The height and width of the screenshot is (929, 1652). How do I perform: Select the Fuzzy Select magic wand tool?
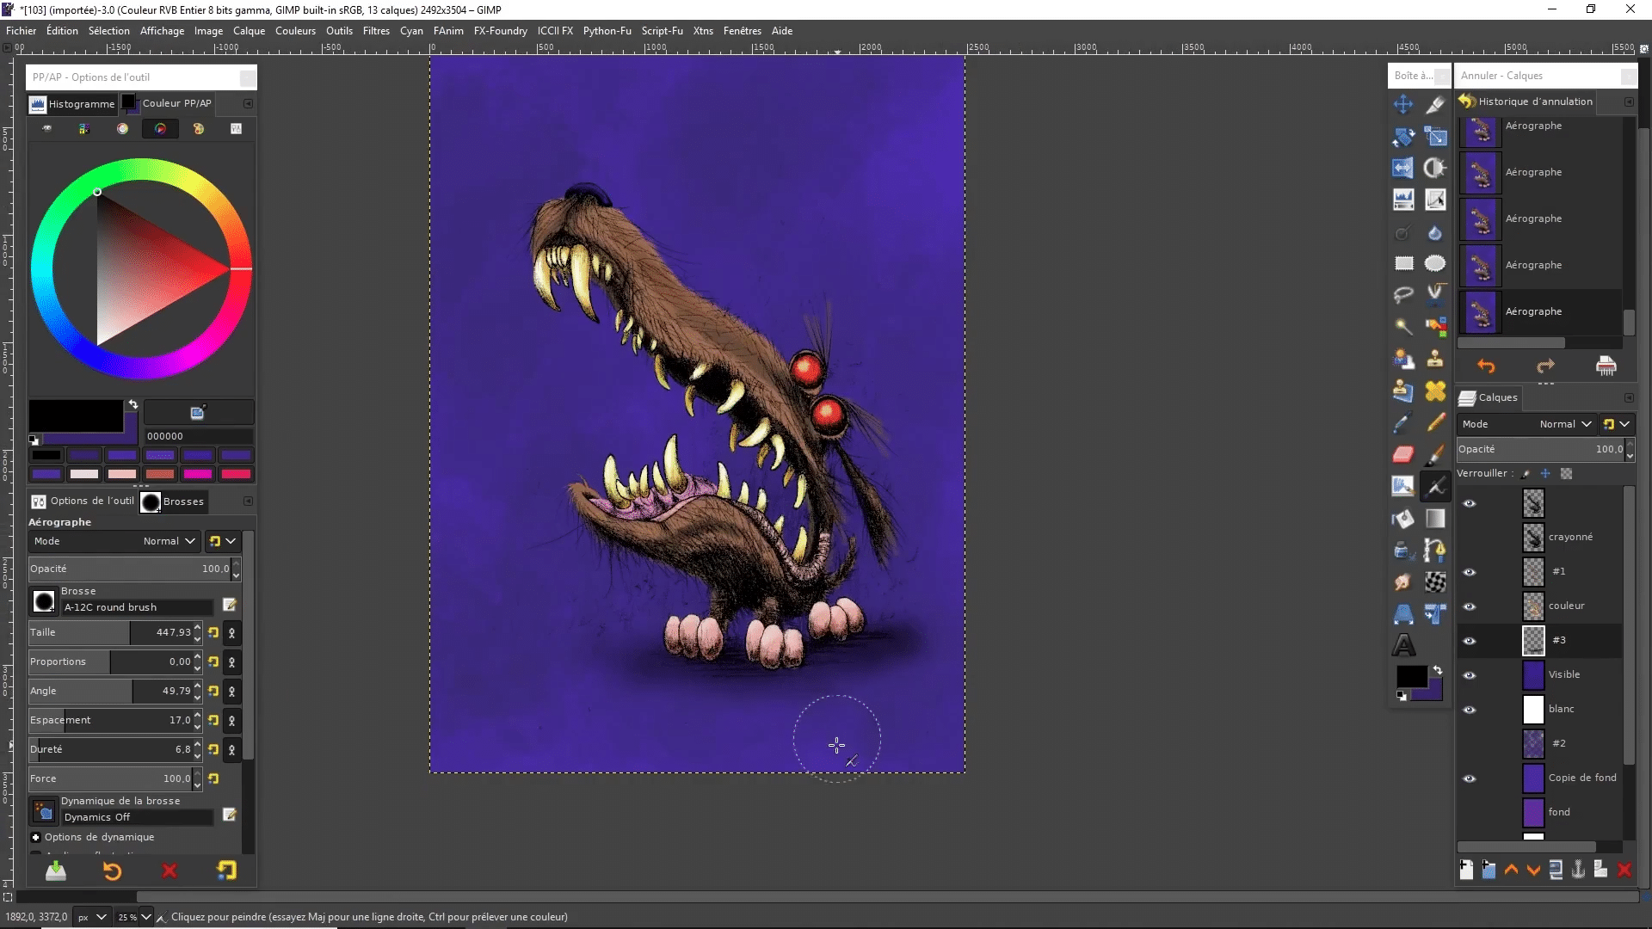click(x=1403, y=326)
